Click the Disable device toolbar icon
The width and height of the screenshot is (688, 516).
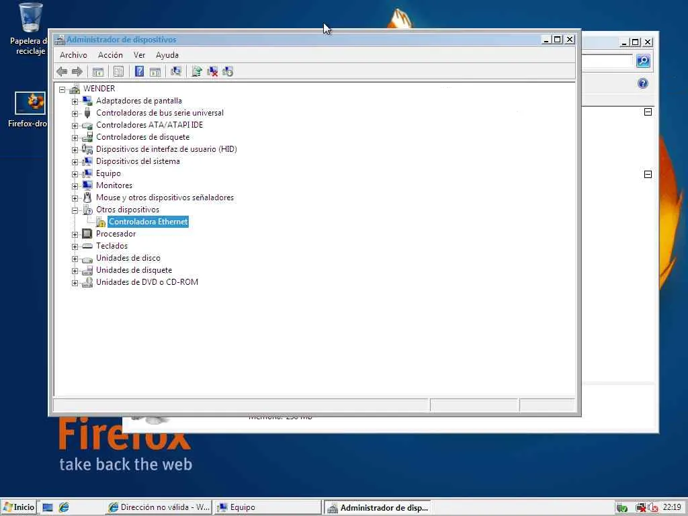(228, 71)
